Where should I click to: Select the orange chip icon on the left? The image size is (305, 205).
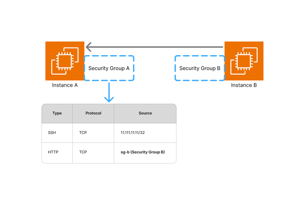click(x=65, y=61)
